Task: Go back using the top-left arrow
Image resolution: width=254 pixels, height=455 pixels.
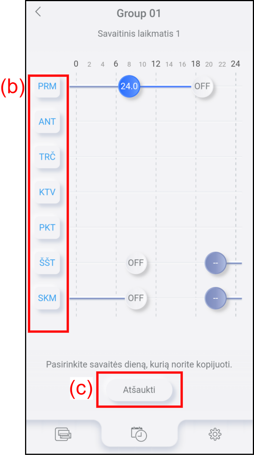Action: (38, 12)
